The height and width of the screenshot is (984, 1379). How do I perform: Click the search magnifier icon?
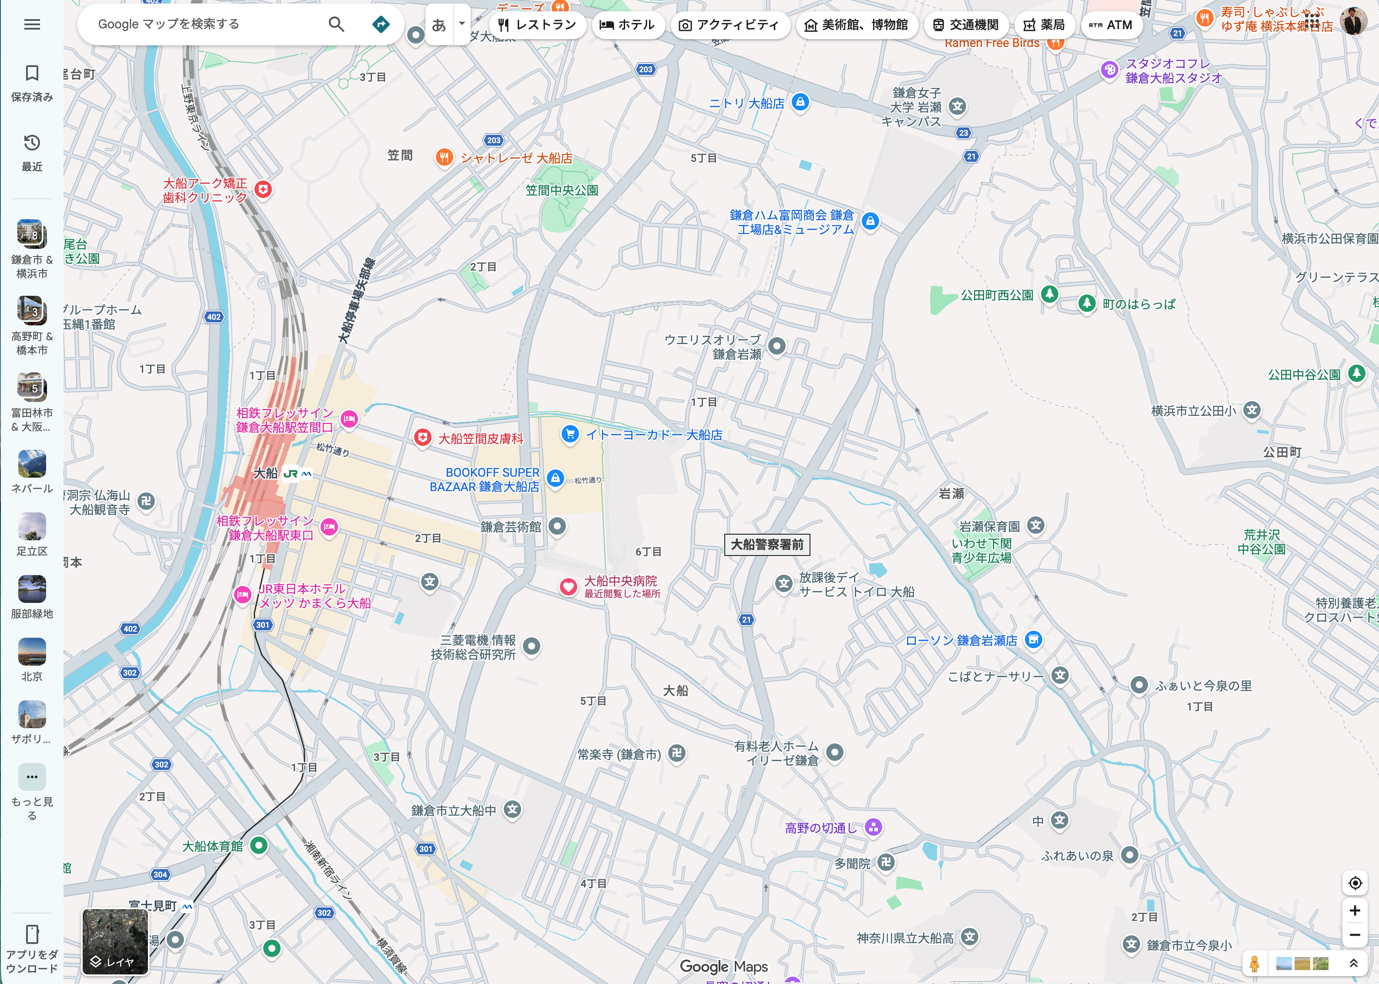(x=336, y=24)
